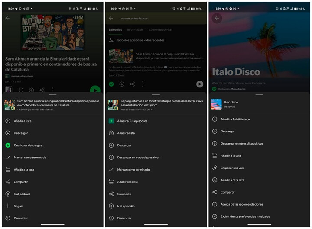Tap the Sam Altman episode header in the bottom sheet
This screenshot has height=229, width=312.
point(52,105)
